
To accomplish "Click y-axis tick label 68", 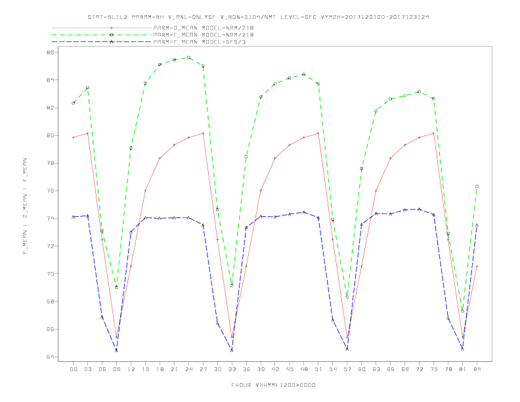I will click(x=50, y=301).
